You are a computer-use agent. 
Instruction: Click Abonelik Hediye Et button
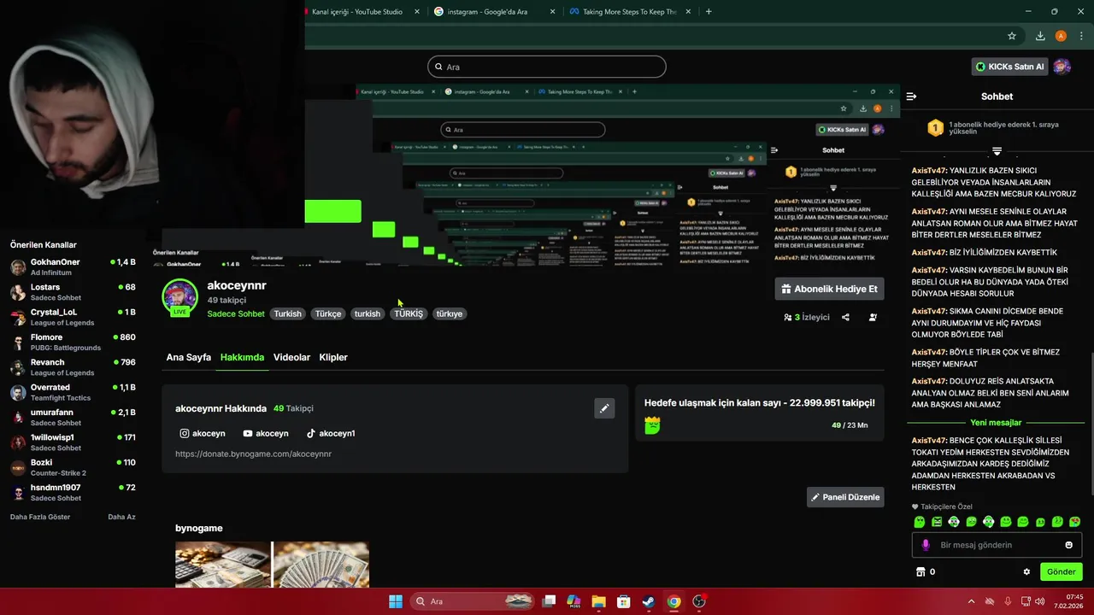pyautogui.click(x=829, y=289)
